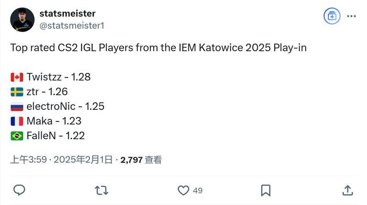
Task: Click the French flag beside Maka
Action: [x=17, y=121]
